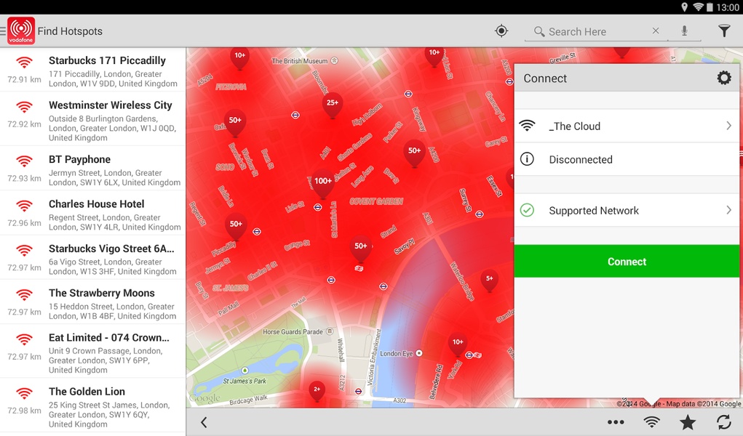The height and width of the screenshot is (436, 743).
Task: Center map on my location
Action: coord(501,31)
